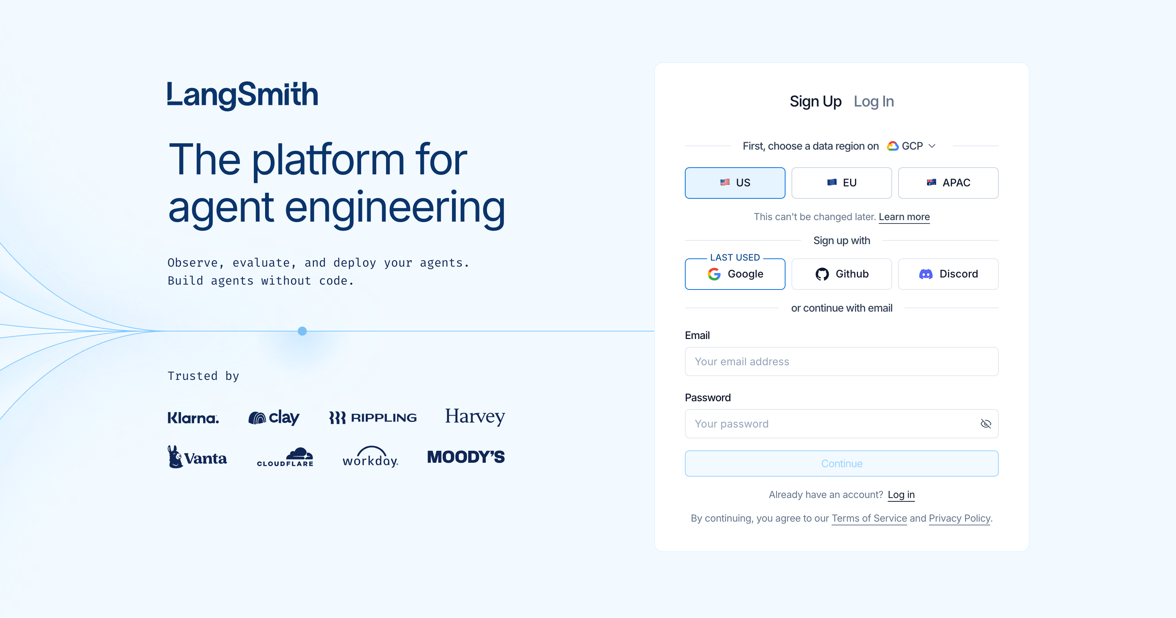The image size is (1176, 618).
Task: Click 'Already have an account?' text
Action: click(x=826, y=495)
